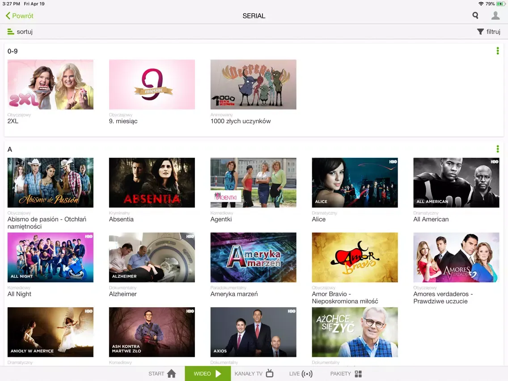Open the Ash kontra martwe zło thumbnail
Viewport: 508px width, 381px height.
point(152,332)
